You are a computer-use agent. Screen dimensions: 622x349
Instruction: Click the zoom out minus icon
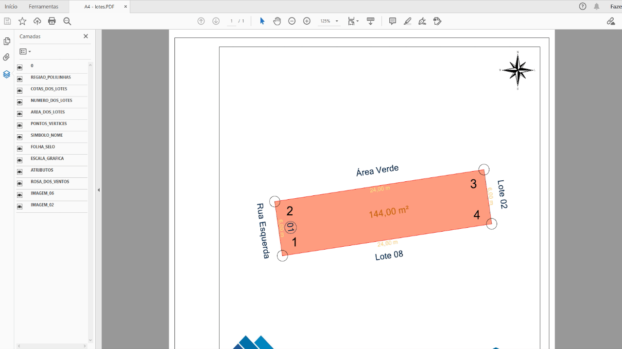click(x=292, y=21)
